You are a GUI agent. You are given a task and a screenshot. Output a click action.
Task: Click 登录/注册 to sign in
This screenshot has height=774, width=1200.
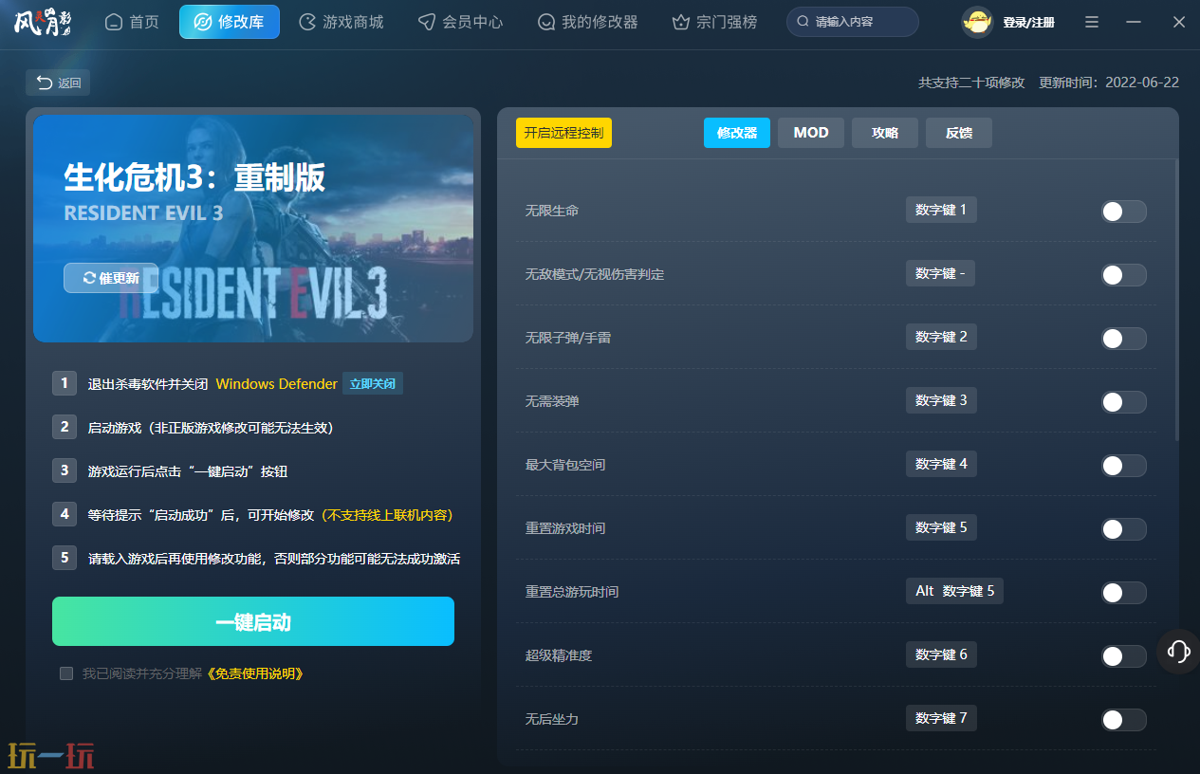tap(1028, 22)
